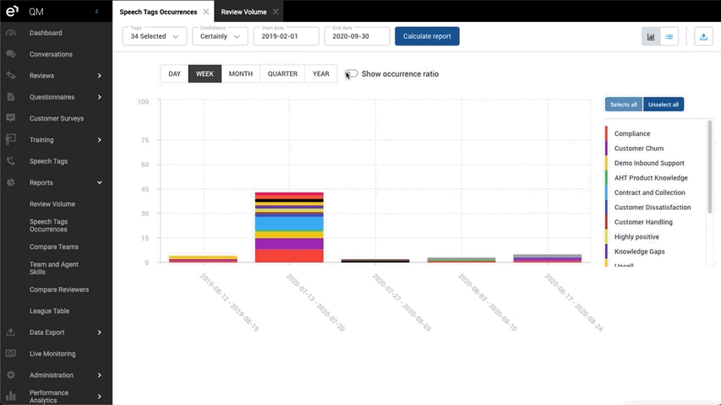This screenshot has width=721, height=405.
Task: Click the End date field
Action: click(357, 36)
